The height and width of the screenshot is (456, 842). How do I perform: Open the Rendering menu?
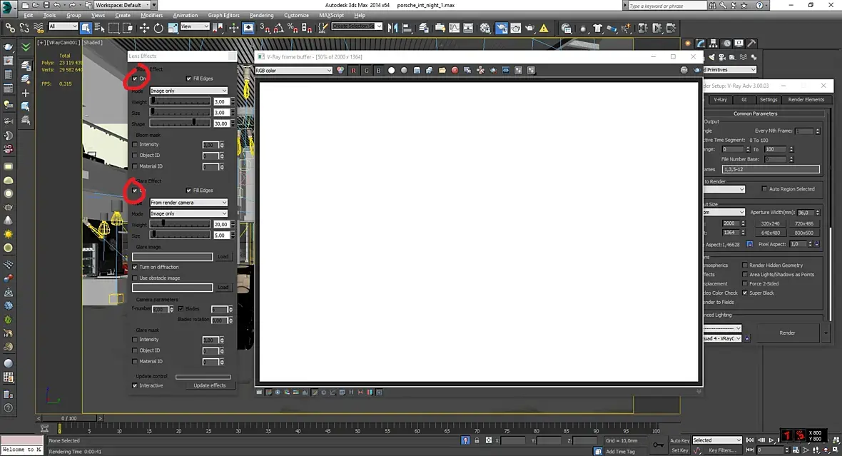pyautogui.click(x=261, y=16)
